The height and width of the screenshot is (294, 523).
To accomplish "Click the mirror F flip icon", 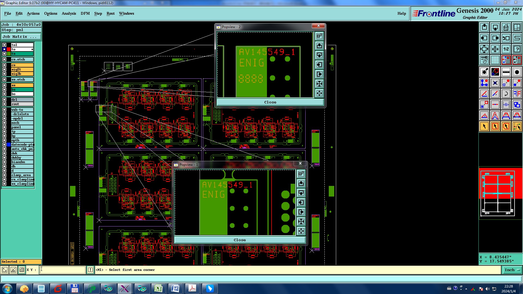I will tap(517, 94).
